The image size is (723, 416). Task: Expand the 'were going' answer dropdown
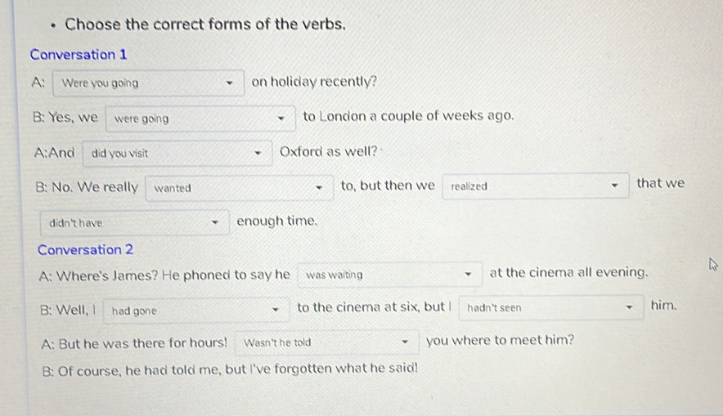(200, 119)
